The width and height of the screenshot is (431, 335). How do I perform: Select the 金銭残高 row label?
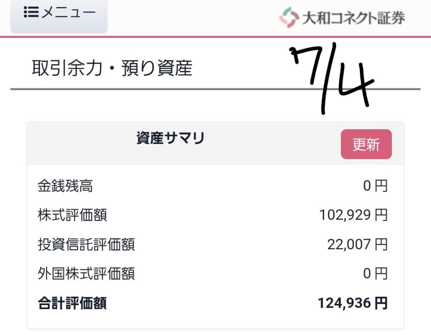(x=65, y=186)
